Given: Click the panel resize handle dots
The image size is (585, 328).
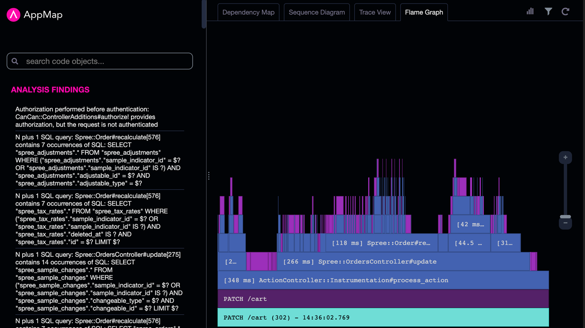Looking at the screenshot, I should click(209, 176).
